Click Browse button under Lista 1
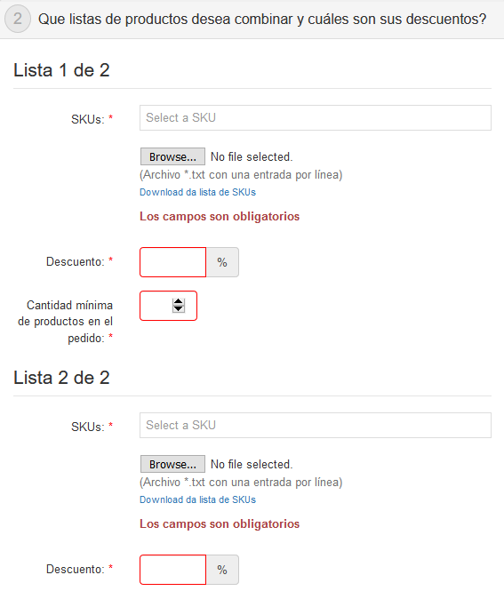Viewport: 504px width, 607px height. coord(172,156)
